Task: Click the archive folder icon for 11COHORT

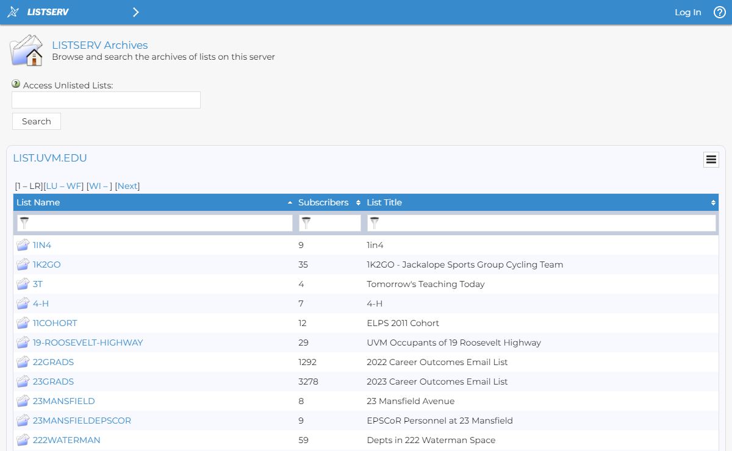Action: tap(23, 323)
